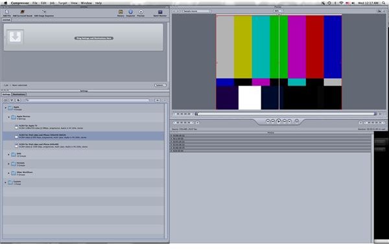Open the History window icon
Image resolution: width=389 pixels, height=250 pixels.
coord(121,12)
